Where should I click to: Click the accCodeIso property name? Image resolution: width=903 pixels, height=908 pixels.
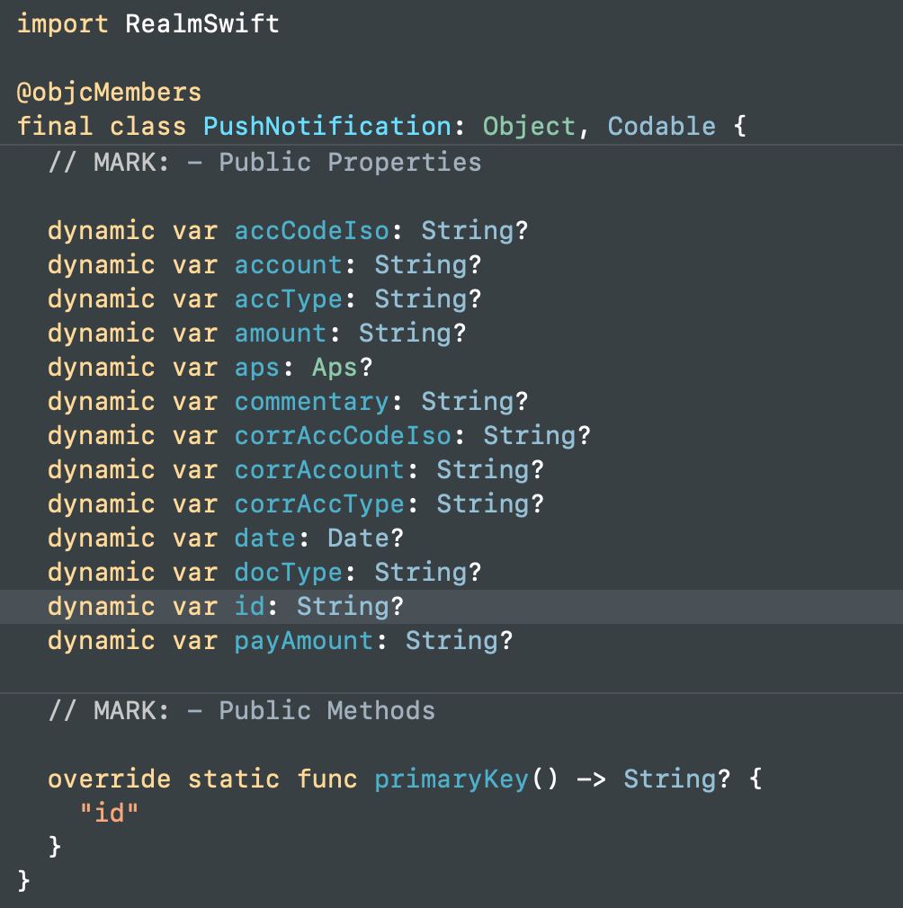click(x=311, y=230)
